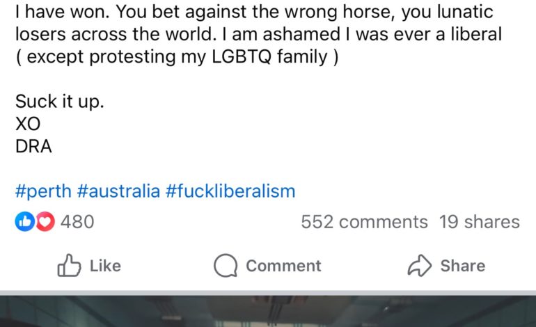This screenshot has width=536, height=327.
Task: View the 19 shares list
Action: point(479,222)
